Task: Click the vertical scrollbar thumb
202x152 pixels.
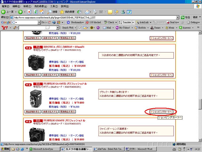Action: coord(200,104)
